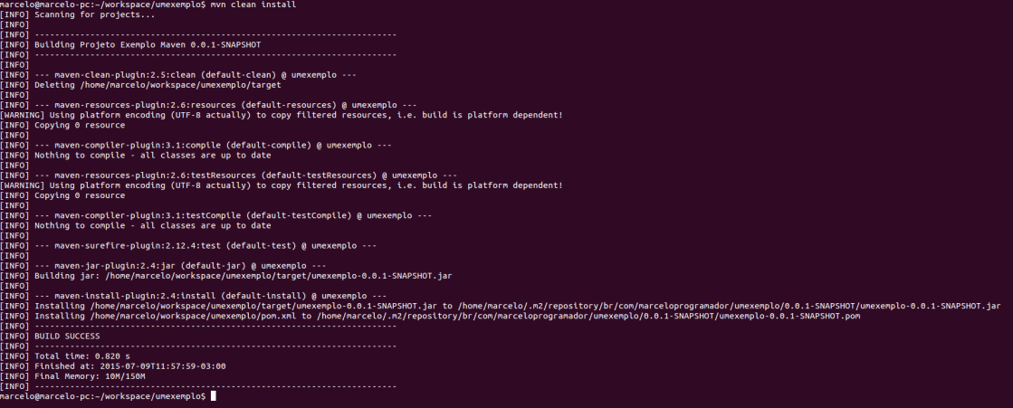The image size is (1013, 408).
Task: Click the maven-surefire-plugin:2.12.4:test line
Action: 205,245
